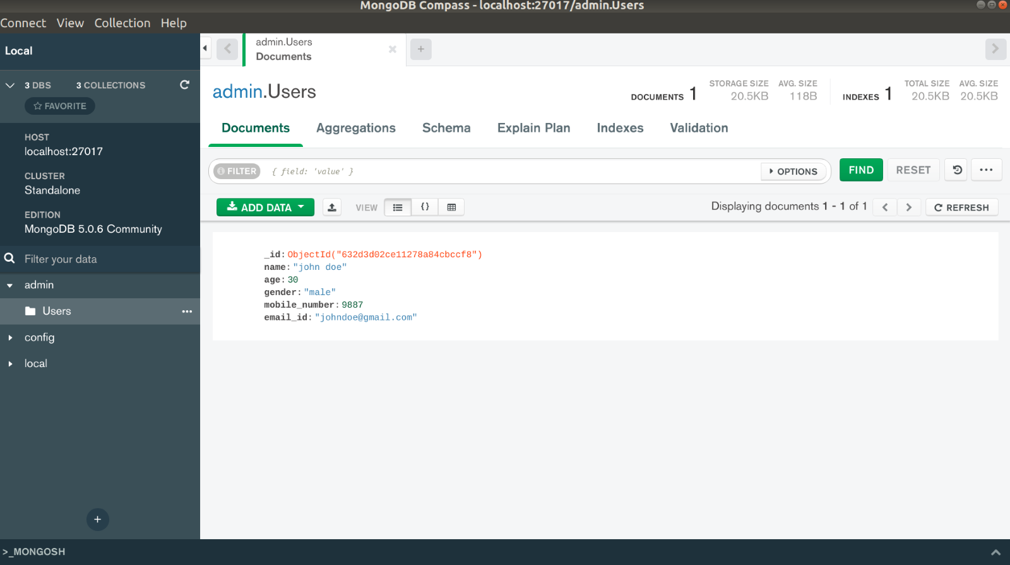Viewport: 1010px width, 565px height.
Task: Go to next documents page
Action: tap(909, 207)
